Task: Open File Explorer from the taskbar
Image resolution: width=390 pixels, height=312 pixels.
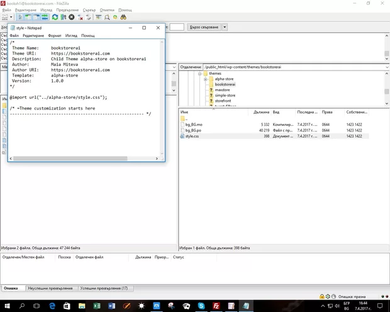Action: 82,306
